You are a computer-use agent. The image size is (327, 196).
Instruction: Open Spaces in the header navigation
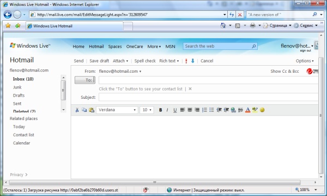click(x=115, y=46)
